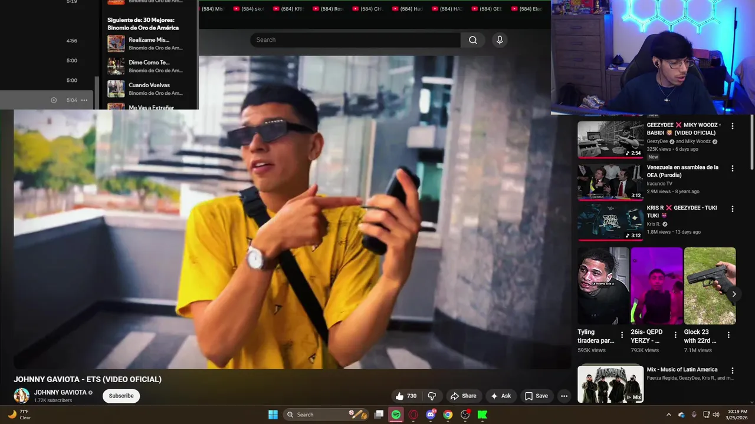Play Cuando Vuelvas in Spotify queue
The image size is (755, 424).
pyautogui.click(x=149, y=85)
